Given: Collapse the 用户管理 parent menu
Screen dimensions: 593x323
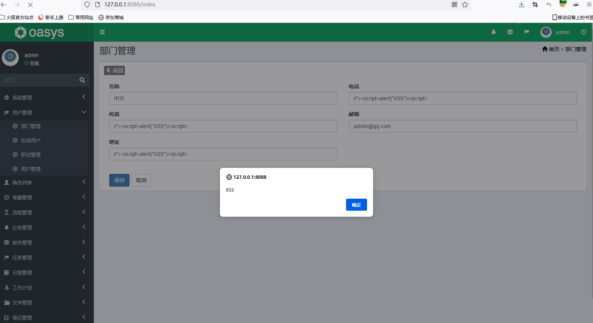Looking at the screenshot, I should (x=44, y=113).
